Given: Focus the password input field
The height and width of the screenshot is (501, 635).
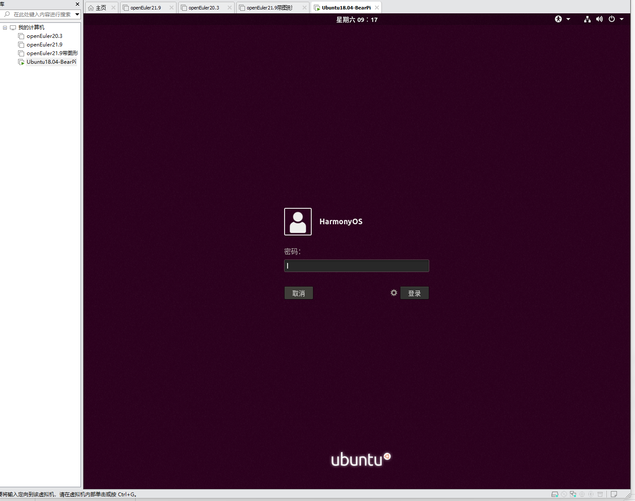Looking at the screenshot, I should (x=356, y=266).
